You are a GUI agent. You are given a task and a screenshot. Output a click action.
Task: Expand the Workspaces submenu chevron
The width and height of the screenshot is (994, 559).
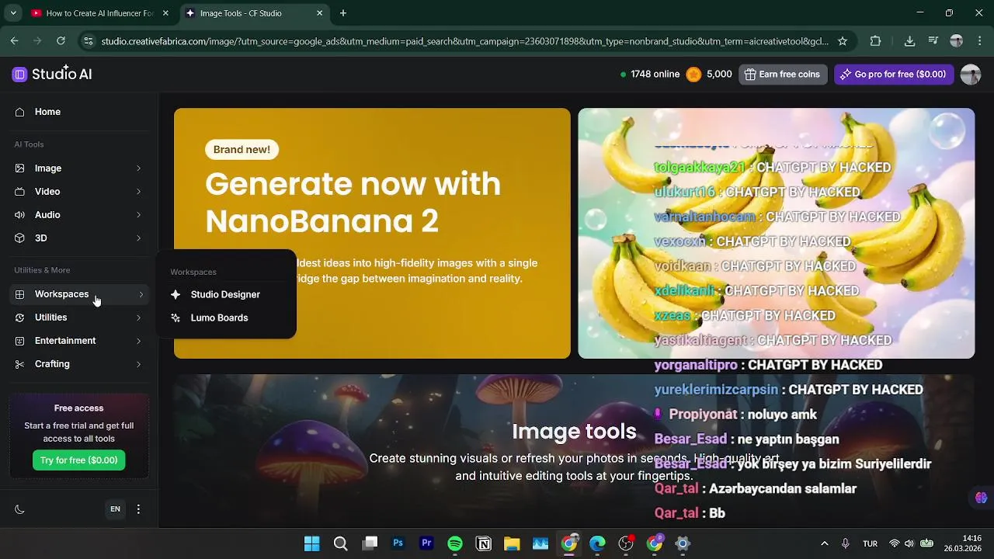tap(141, 294)
